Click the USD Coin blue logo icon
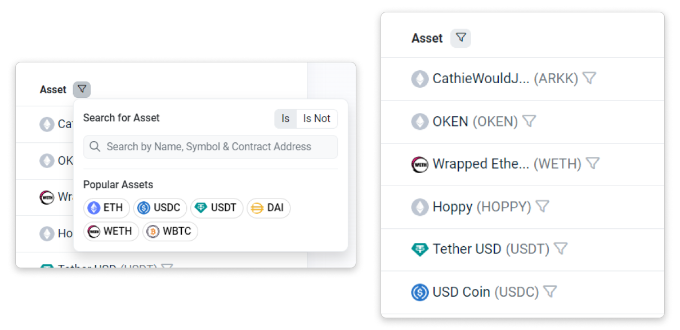Viewport: 680px width, 330px height. (420, 292)
